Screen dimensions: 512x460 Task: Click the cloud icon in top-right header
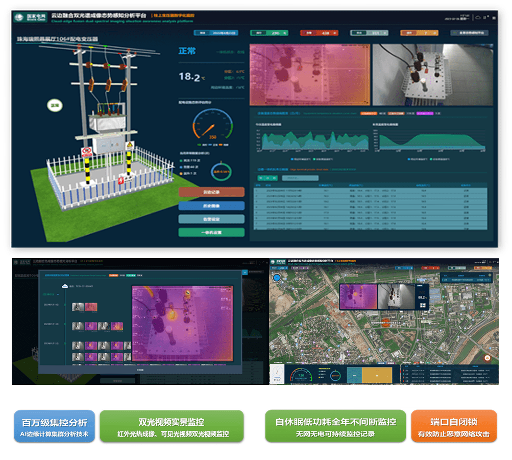click(x=477, y=17)
